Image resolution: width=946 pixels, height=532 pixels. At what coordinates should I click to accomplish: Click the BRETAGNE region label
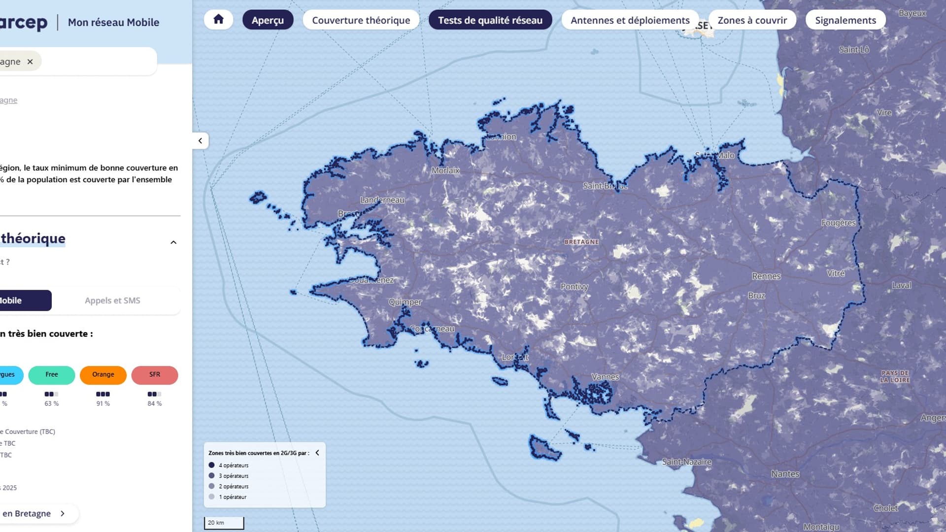[x=581, y=242]
